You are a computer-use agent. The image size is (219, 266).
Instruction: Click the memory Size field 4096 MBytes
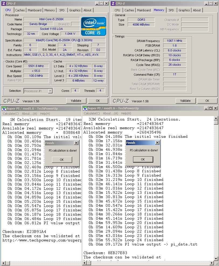[x=141, y=24]
